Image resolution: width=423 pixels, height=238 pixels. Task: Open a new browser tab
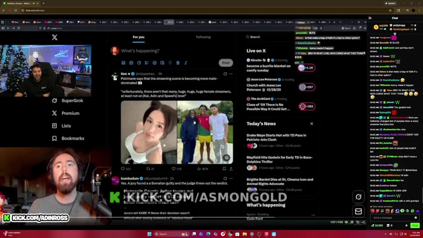(43, 3)
